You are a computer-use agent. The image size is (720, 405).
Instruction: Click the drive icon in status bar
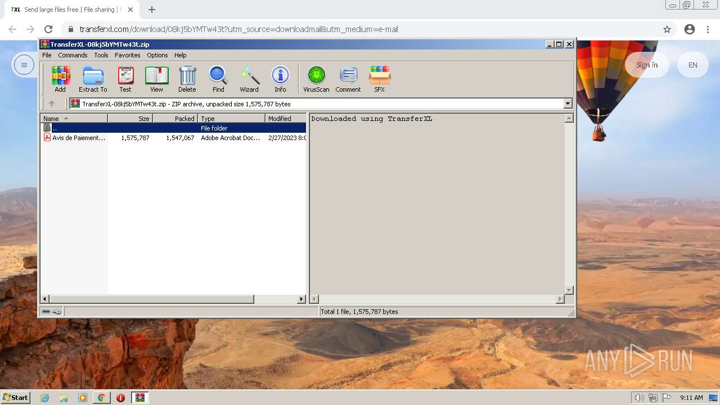point(47,312)
